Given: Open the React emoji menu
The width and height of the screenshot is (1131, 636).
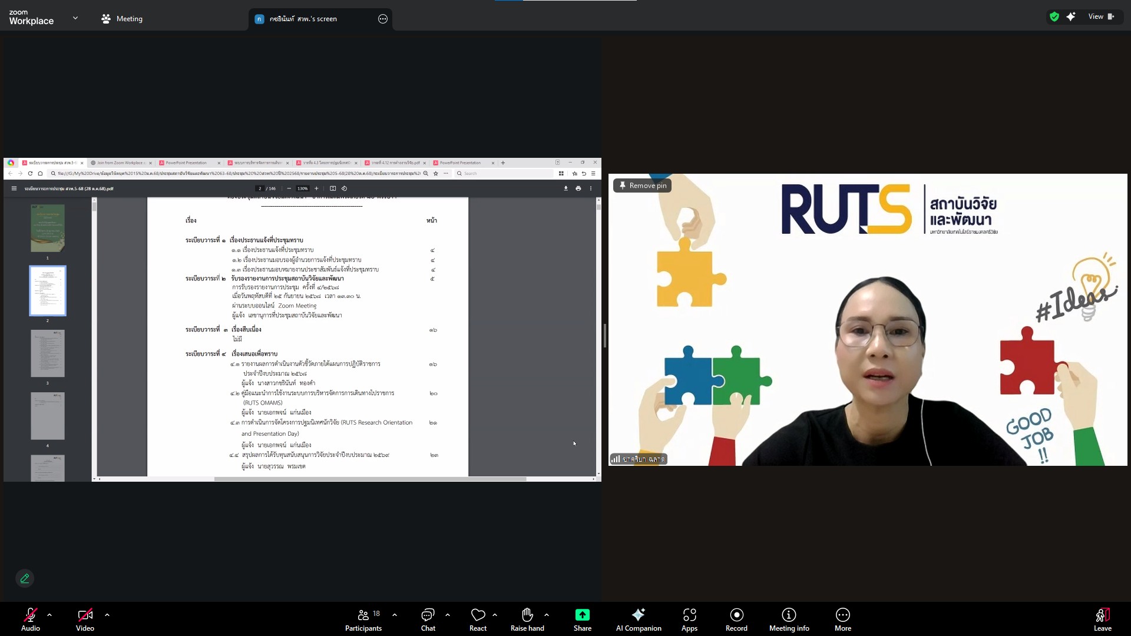Looking at the screenshot, I should tap(478, 620).
